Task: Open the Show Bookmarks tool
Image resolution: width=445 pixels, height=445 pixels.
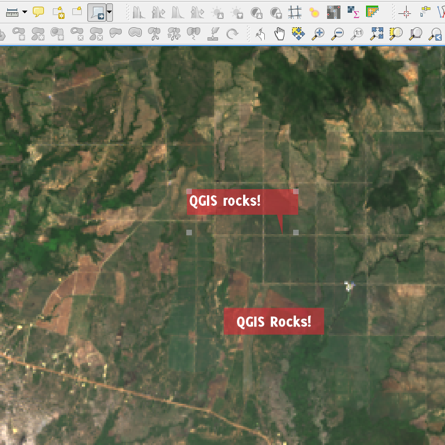Action: click(77, 12)
